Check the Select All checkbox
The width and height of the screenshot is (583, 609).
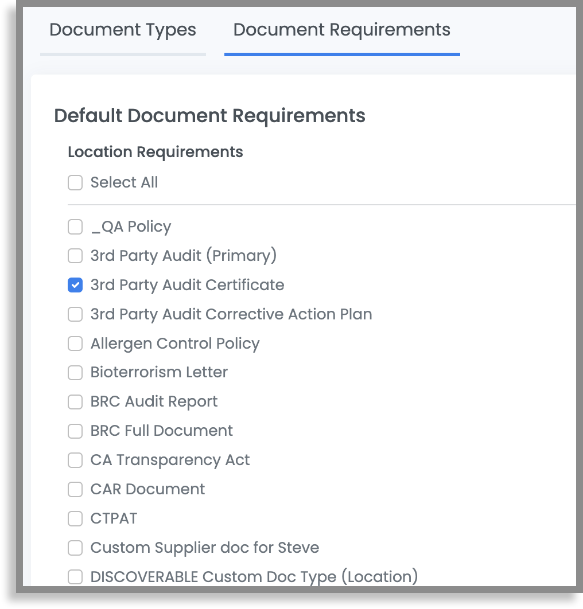[75, 182]
